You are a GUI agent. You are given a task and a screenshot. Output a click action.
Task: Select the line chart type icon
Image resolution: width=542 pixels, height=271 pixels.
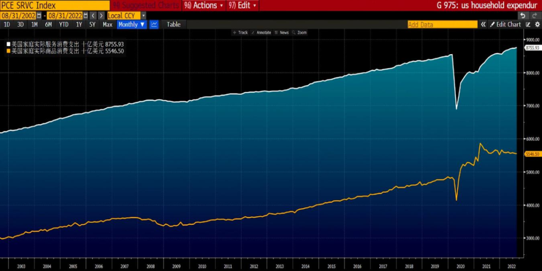click(154, 25)
